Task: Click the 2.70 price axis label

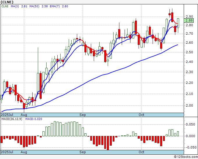Action: (x=189, y=33)
